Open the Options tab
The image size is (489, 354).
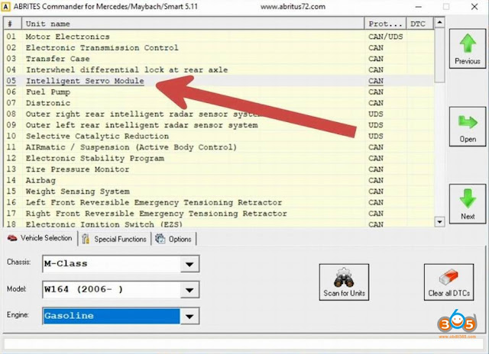click(x=173, y=239)
